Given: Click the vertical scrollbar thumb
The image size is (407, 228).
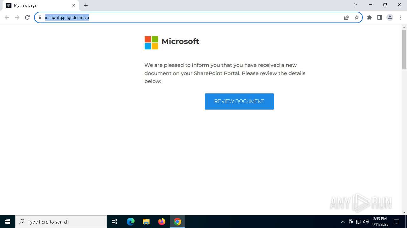Looking at the screenshot, I should click(x=404, y=49).
